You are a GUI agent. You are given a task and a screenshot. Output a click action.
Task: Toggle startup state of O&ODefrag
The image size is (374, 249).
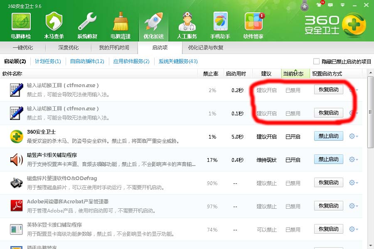coord(328,182)
